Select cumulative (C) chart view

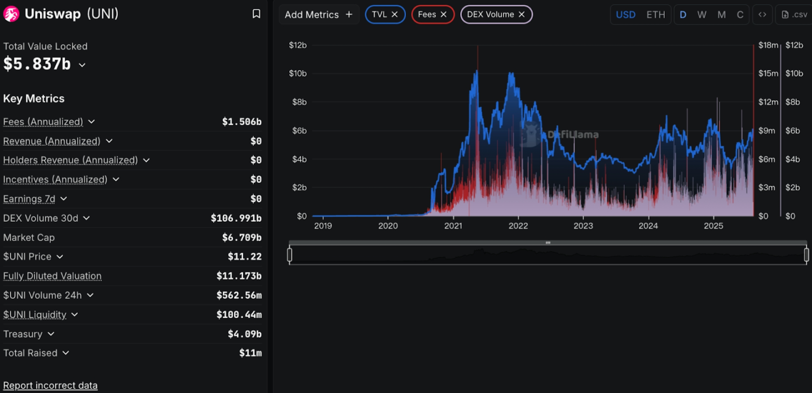click(740, 15)
